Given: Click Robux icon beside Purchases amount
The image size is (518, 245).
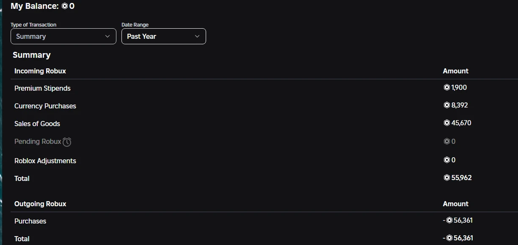Looking at the screenshot, I should [449, 221].
